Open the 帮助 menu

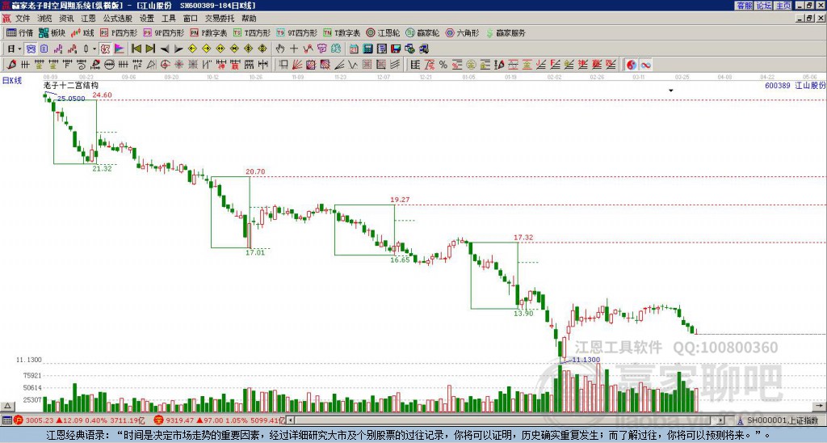click(x=249, y=19)
